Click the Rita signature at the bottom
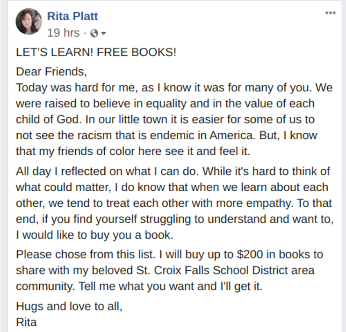Screen dimensions: 346x332 tap(26, 322)
